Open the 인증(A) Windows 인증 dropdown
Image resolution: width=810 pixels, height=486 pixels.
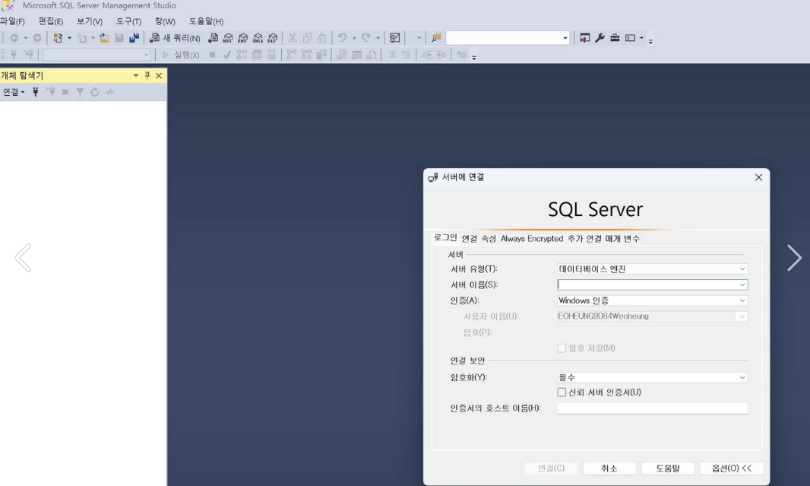(652, 300)
